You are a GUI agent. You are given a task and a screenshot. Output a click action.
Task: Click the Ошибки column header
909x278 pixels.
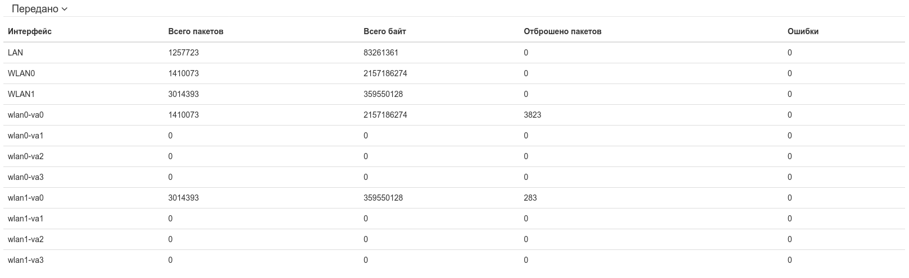point(803,31)
